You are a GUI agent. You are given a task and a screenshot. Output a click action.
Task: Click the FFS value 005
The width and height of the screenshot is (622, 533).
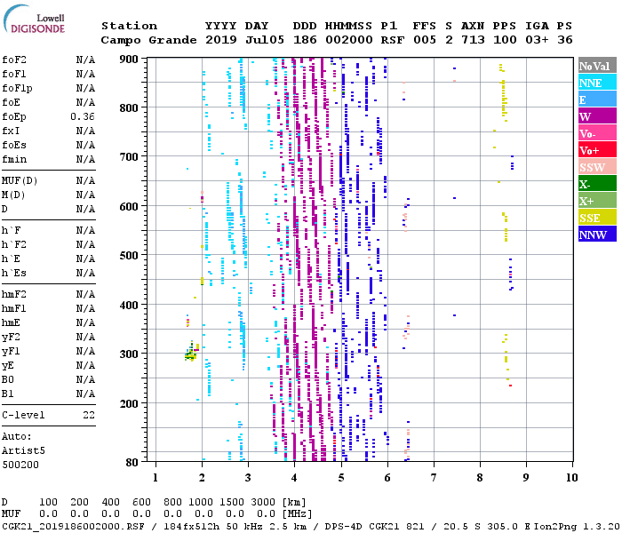425,40
